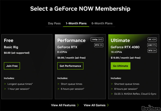Open the 6-Month Plans tab
The height and width of the screenshot is (111, 161).
click(x=102, y=23)
